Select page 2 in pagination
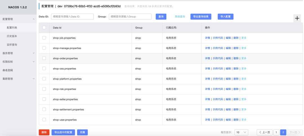This screenshot has width=304, height=136. (x=283, y=132)
